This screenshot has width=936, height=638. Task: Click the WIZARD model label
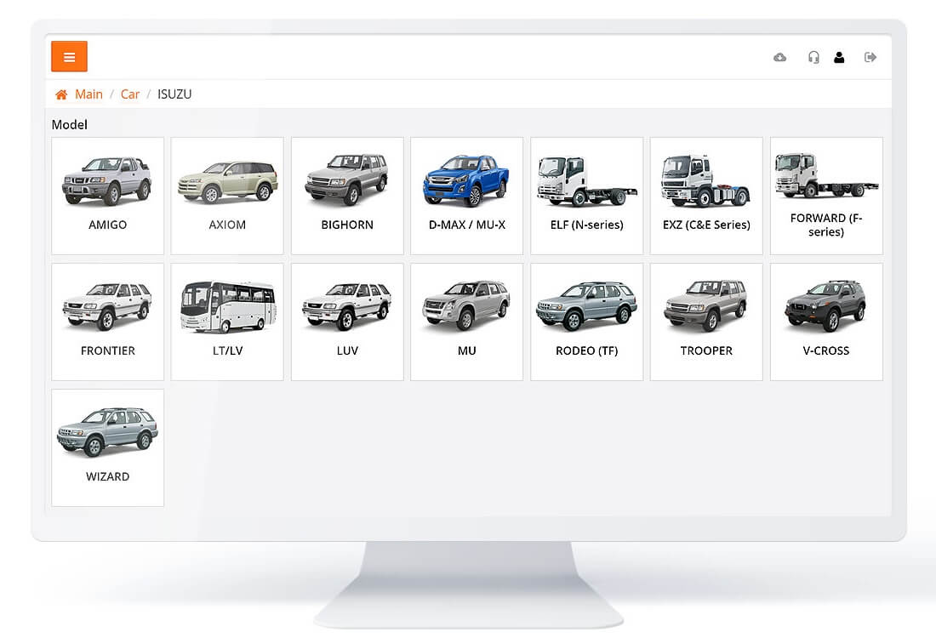click(x=108, y=477)
